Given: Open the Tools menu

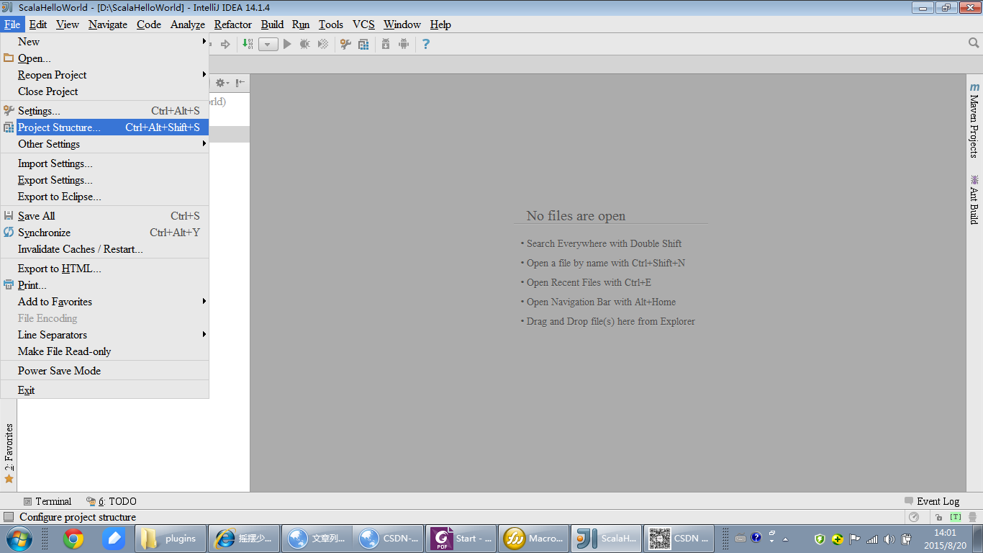Looking at the screenshot, I should tap(331, 24).
